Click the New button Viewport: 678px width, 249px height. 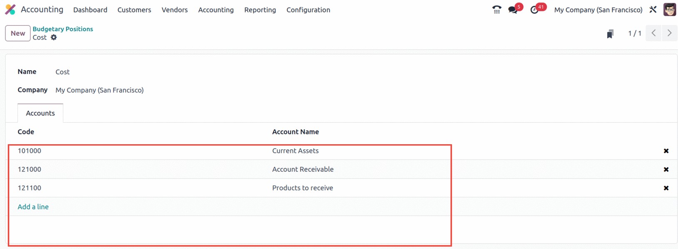click(x=18, y=33)
